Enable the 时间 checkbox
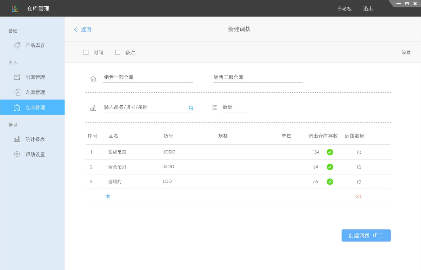The height and width of the screenshot is (270, 421). pyautogui.click(x=86, y=52)
